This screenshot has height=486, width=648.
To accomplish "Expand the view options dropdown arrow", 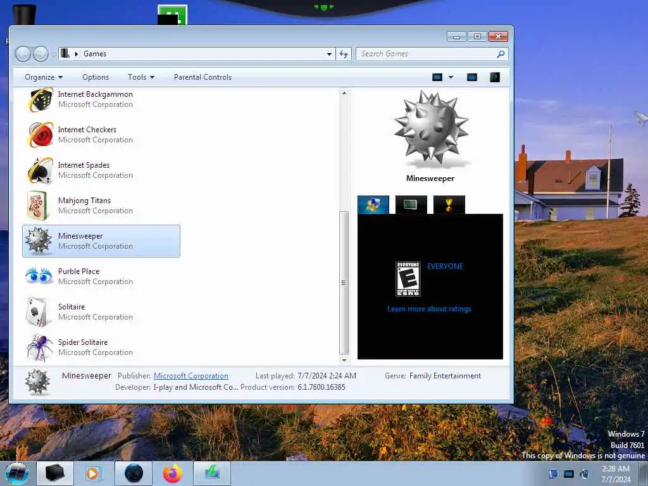I will pos(451,77).
